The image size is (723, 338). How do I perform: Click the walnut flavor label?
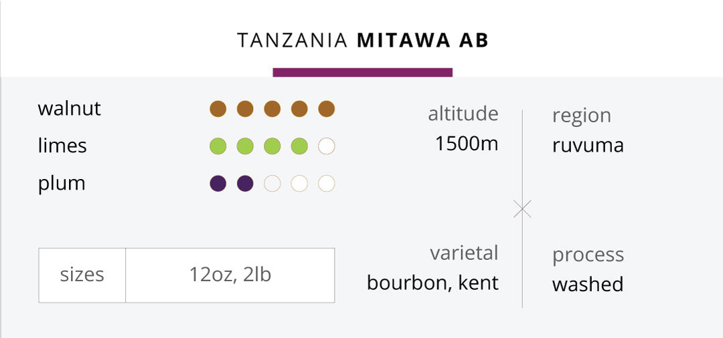[x=69, y=109]
